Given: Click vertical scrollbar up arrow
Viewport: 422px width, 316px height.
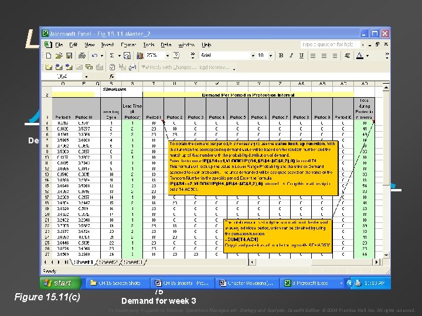Looking at the screenshot, I should [386, 88].
